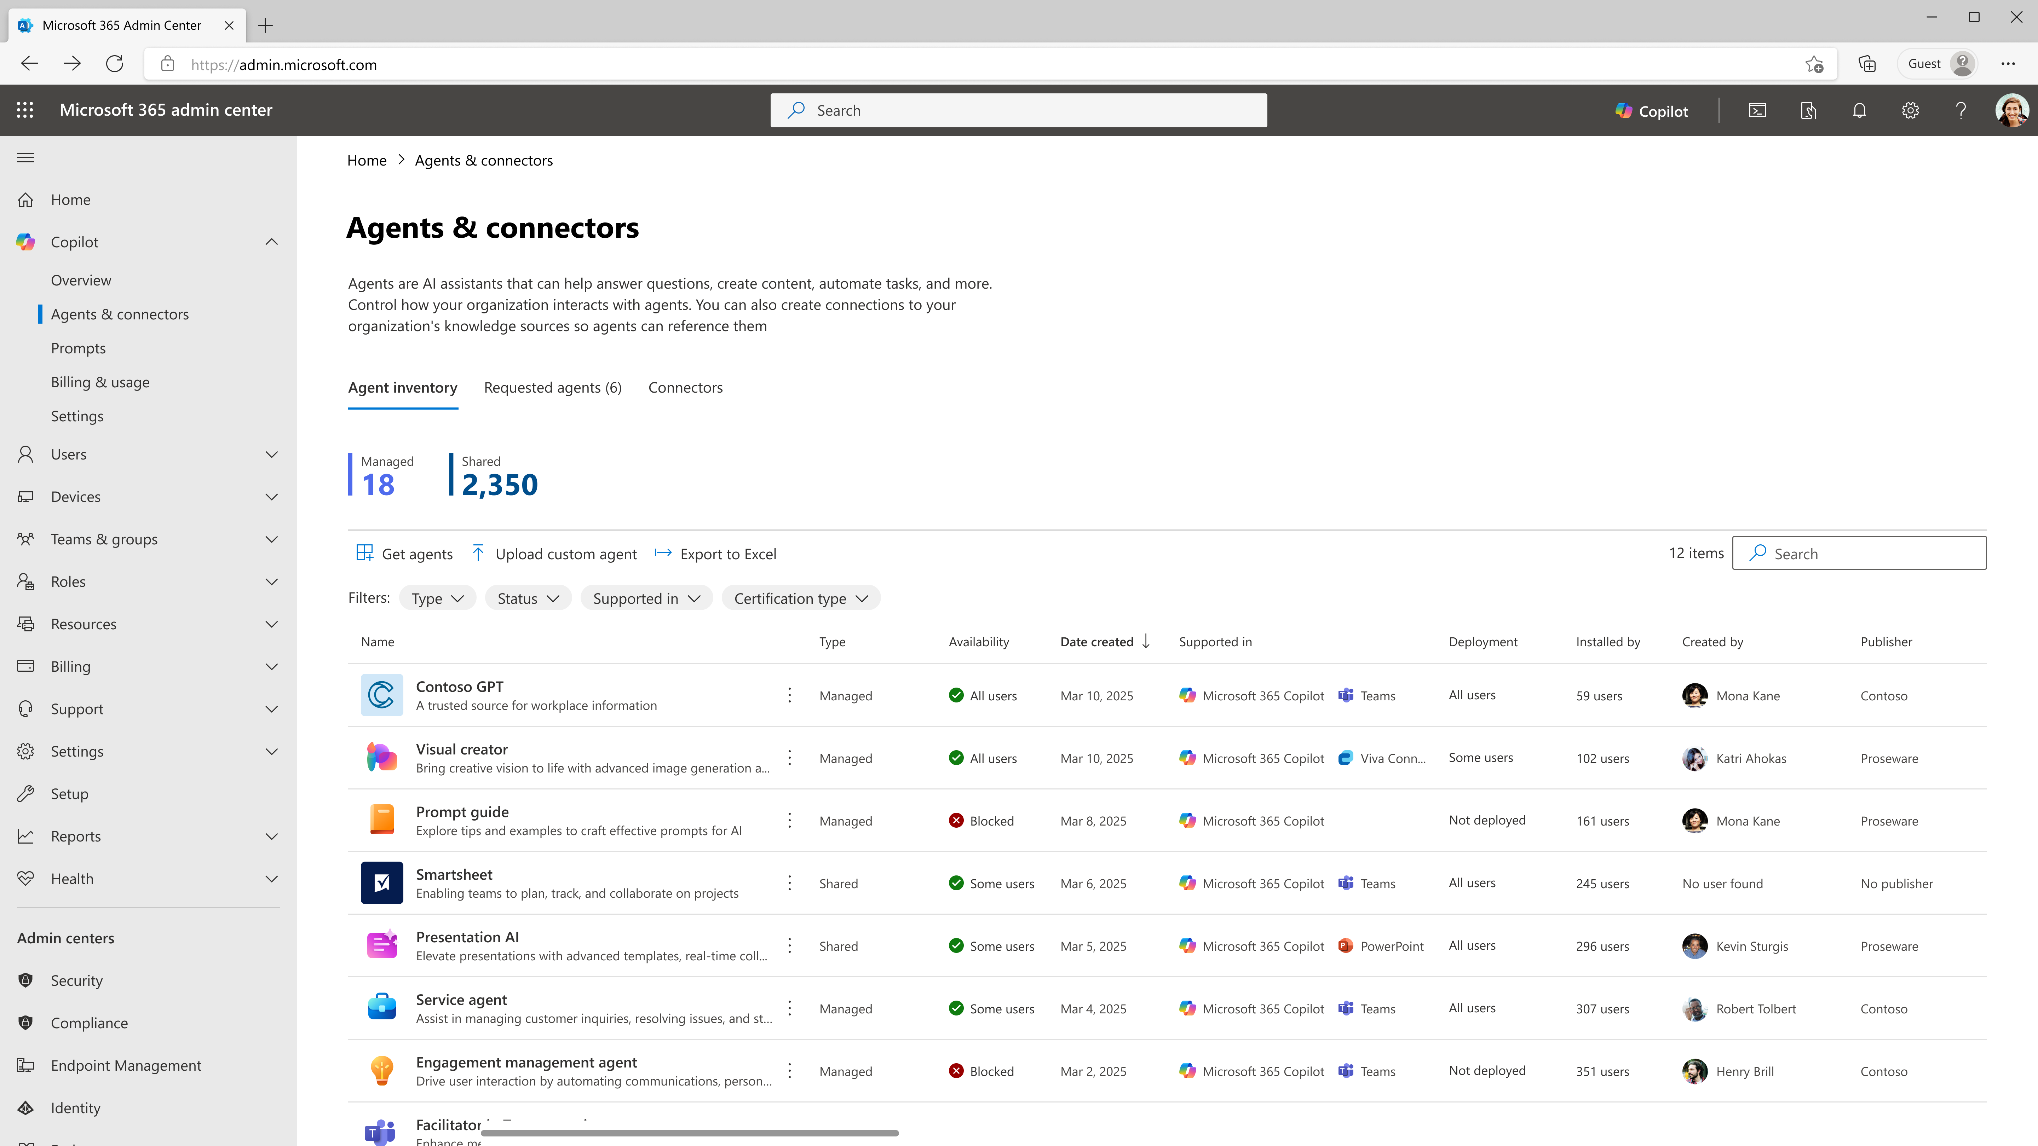The image size is (2038, 1146).
Task: Switch to the Requested agents (6) tab
Action: pos(553,388)
